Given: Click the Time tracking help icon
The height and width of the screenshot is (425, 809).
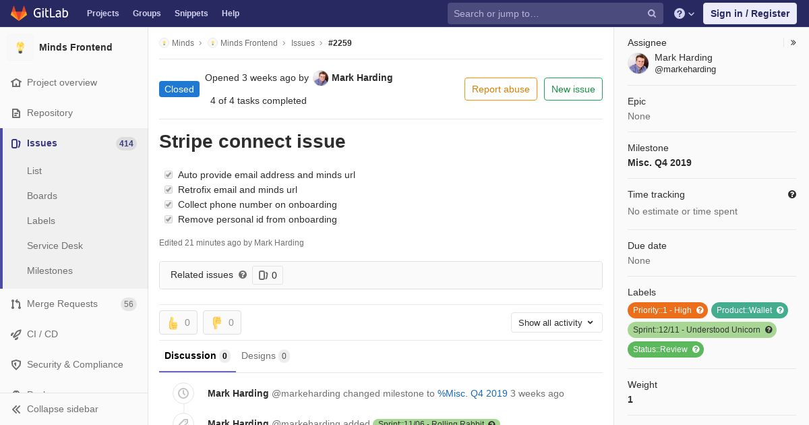Looking at the screenshot, I should pyautogui.click(x=792, y=194).
